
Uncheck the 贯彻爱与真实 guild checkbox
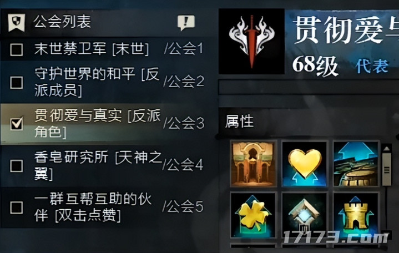17,124
